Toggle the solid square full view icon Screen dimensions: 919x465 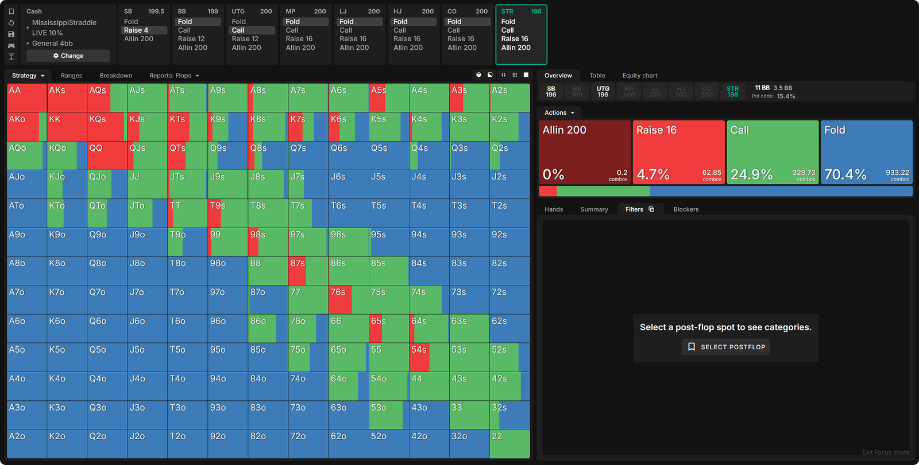pos(526,75)
